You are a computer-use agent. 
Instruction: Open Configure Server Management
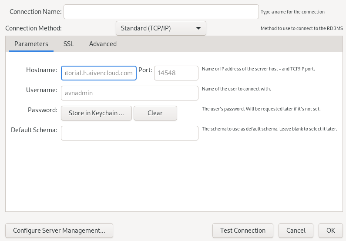click(x=59, y=231)
